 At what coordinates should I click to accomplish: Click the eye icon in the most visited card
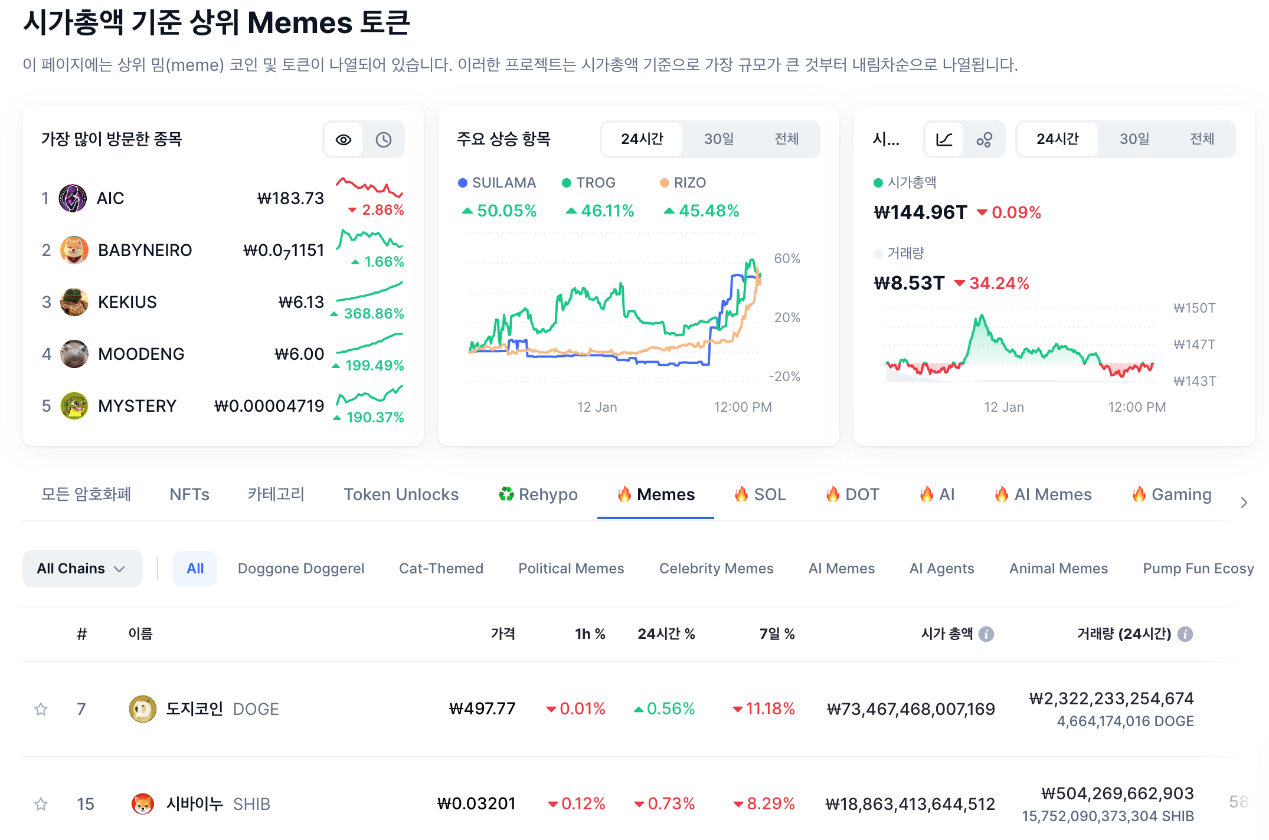344,139
